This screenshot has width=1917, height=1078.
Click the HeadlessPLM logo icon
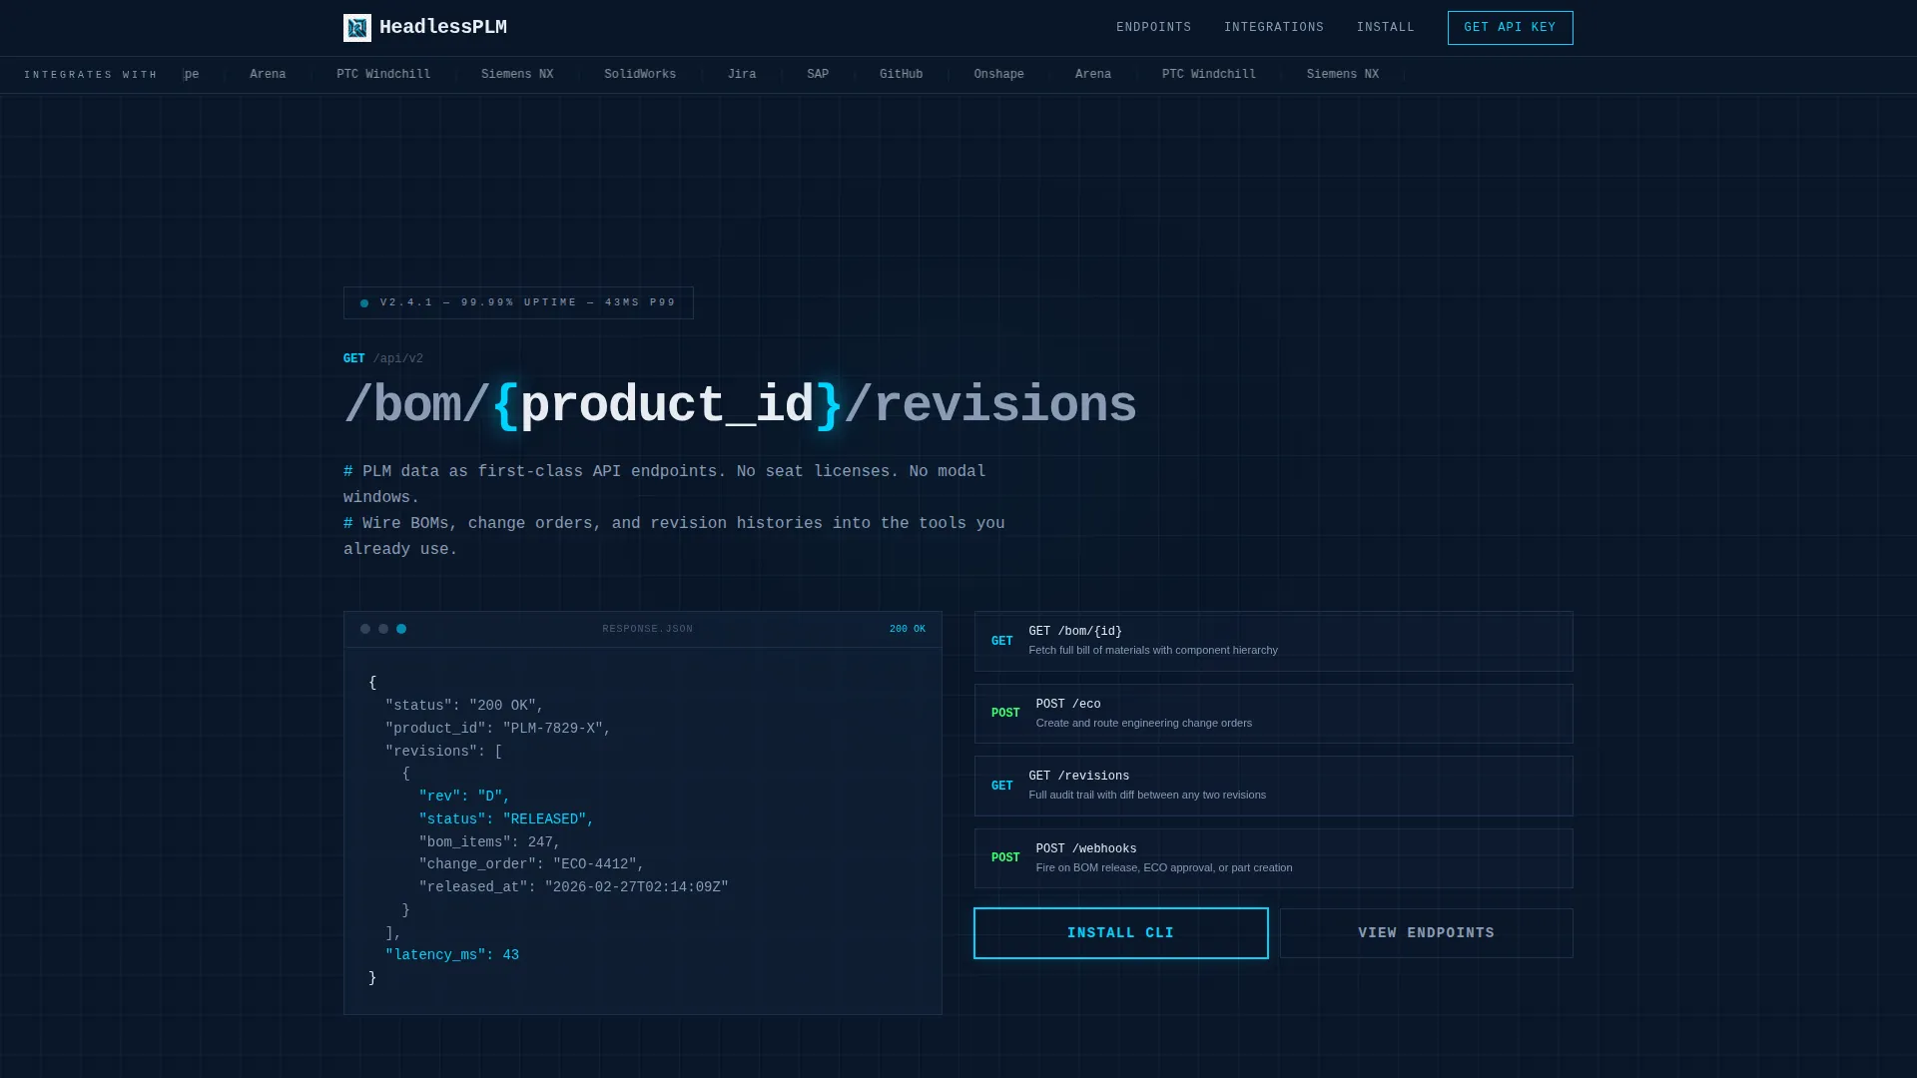(356, 28)
